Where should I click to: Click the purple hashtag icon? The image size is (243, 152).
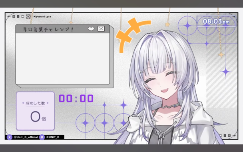[x=42, y=137]
